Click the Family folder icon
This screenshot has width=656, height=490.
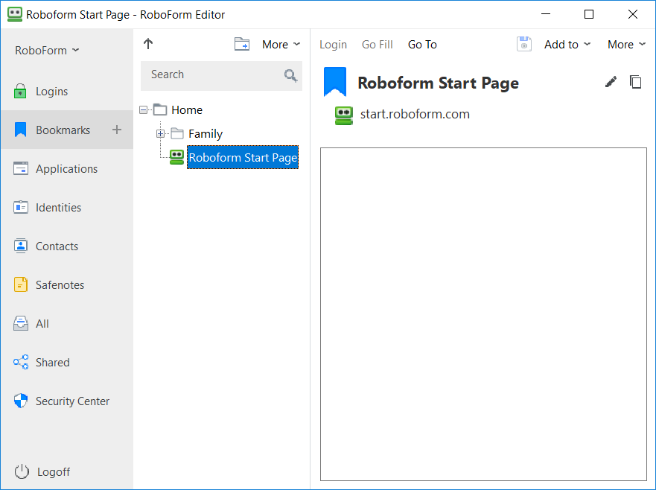(x=177, y=133)
